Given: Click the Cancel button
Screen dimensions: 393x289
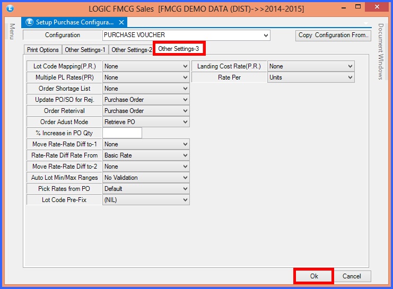Looking at the screenshot, I should (x=352, y=276).
